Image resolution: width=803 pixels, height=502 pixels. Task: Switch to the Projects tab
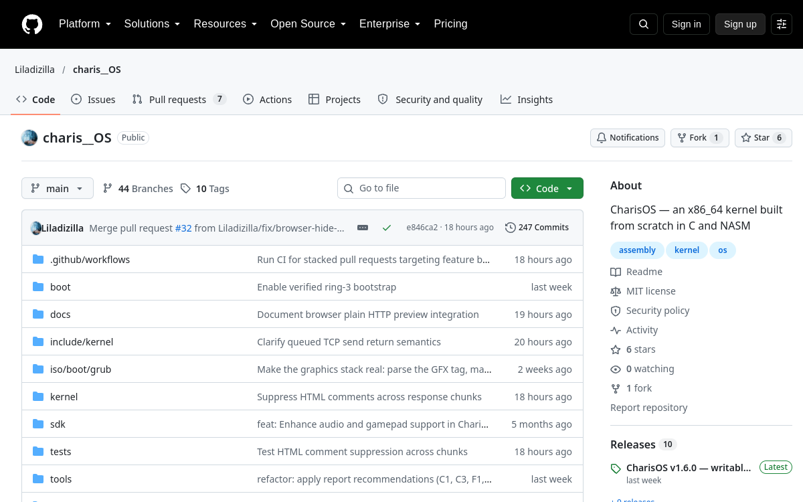335,100
